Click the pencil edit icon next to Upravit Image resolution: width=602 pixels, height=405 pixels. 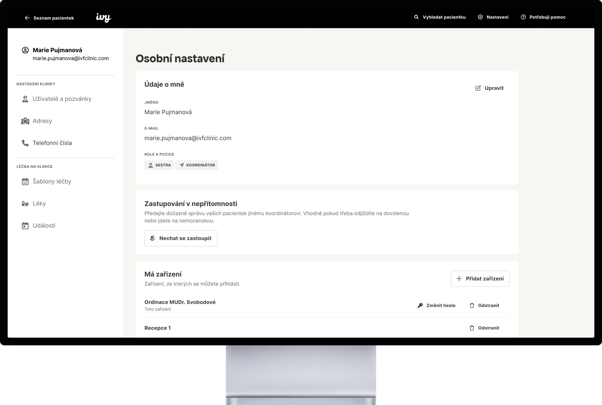click(x=478, y=88)
